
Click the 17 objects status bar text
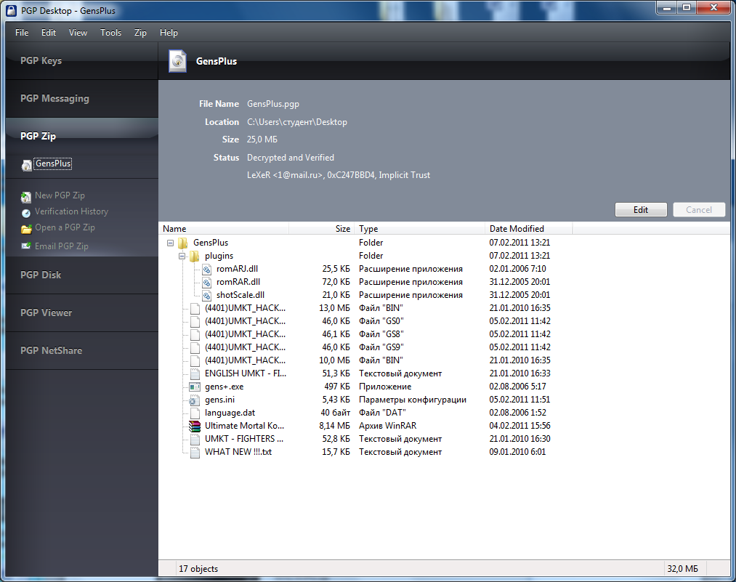coord(198,569)
